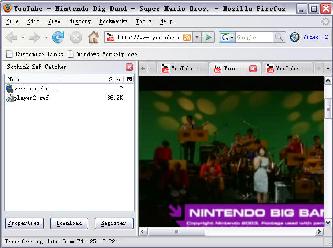The height and width of the screenshot is (248, 333).
Task: Click the Google search input field
Action: (x=254, y=37)
